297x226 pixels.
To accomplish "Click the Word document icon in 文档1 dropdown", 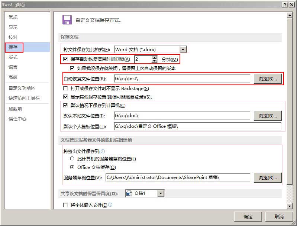I will [129, 193].
